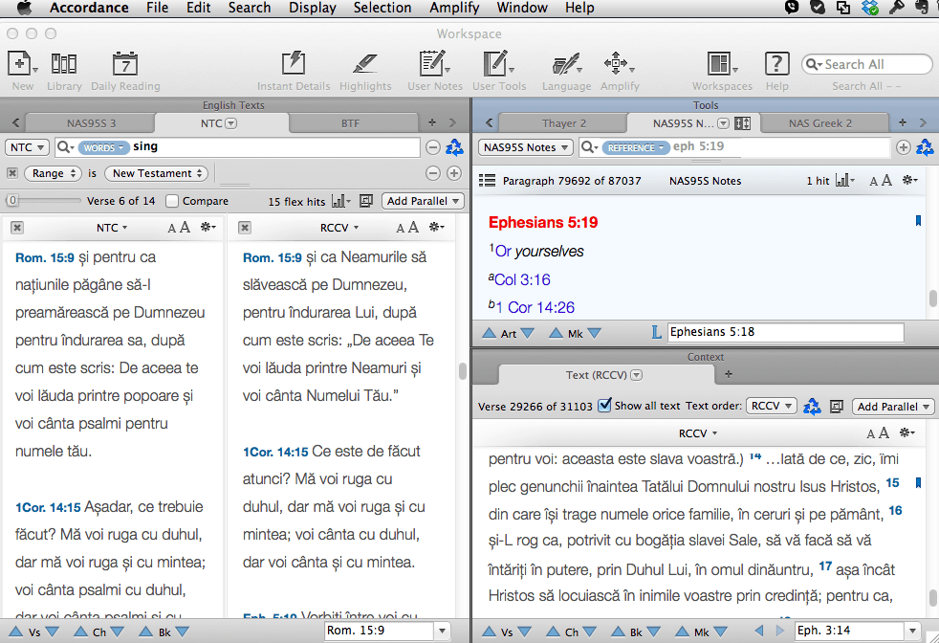Click compare columns icon on NAS95S Notes tab
This screenshot has width=939, height=643.
(742, 123)
